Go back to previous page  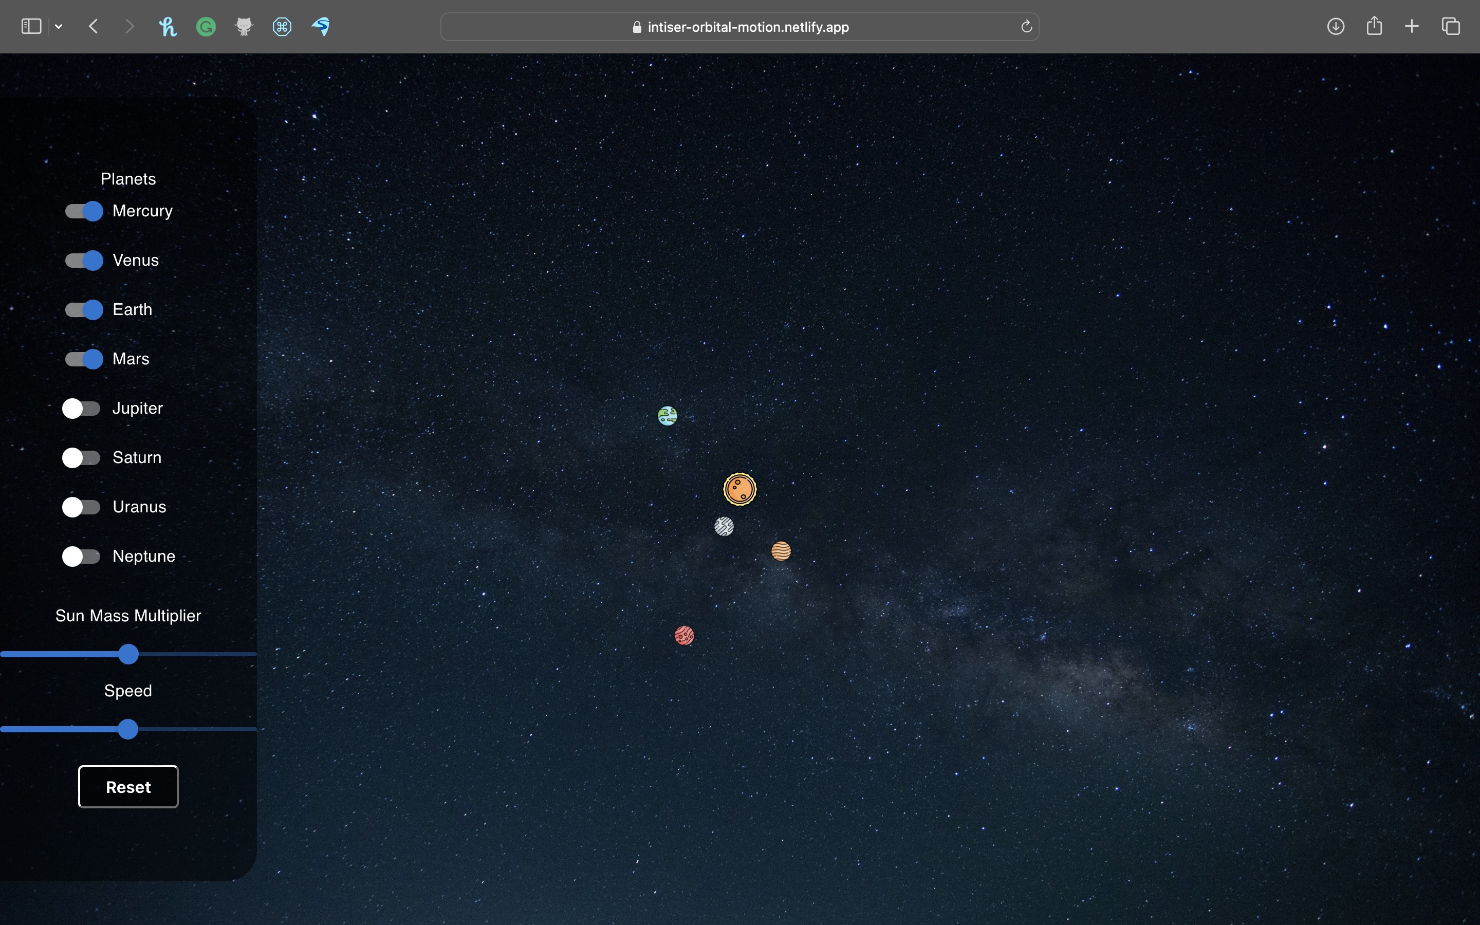(x=94, y=26)
